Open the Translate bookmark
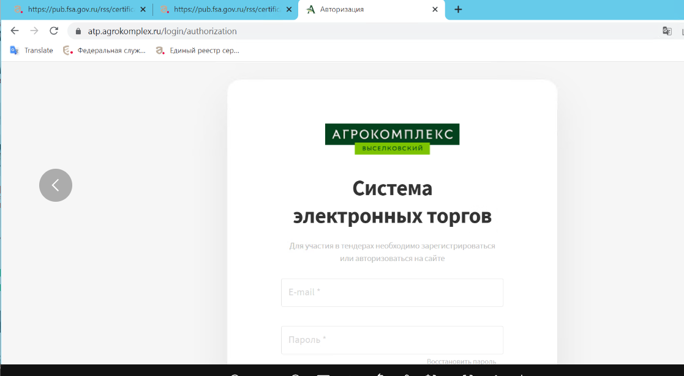Screen dimensions: 684x376 [32, 51]
